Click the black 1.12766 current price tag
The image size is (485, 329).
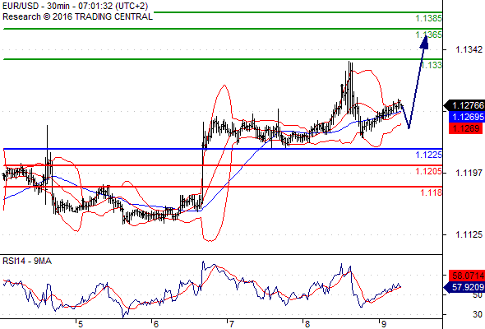click(x=464, y=105)
